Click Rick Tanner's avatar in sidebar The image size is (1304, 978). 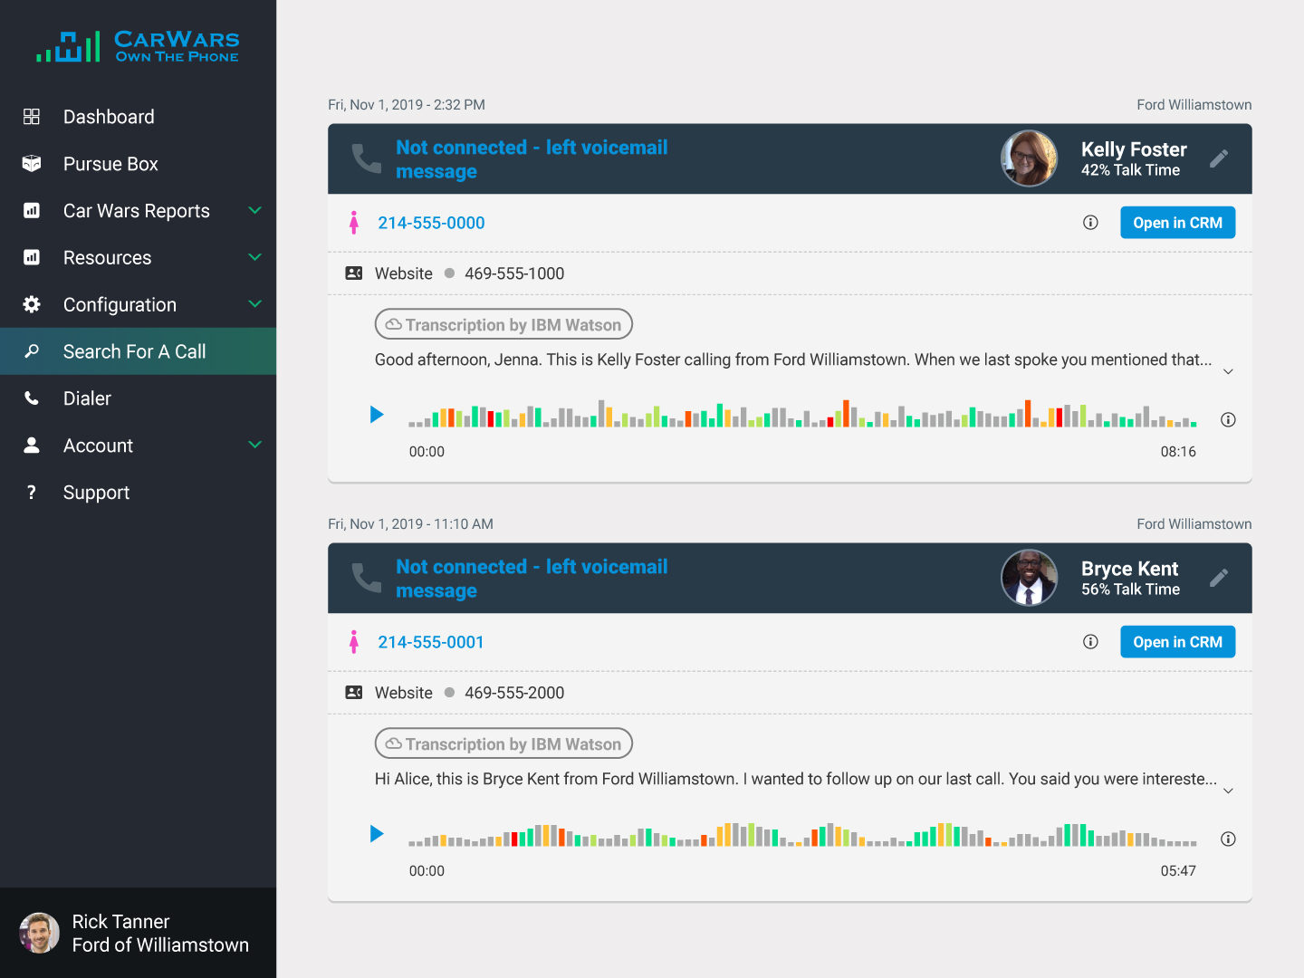coord(39,933)
